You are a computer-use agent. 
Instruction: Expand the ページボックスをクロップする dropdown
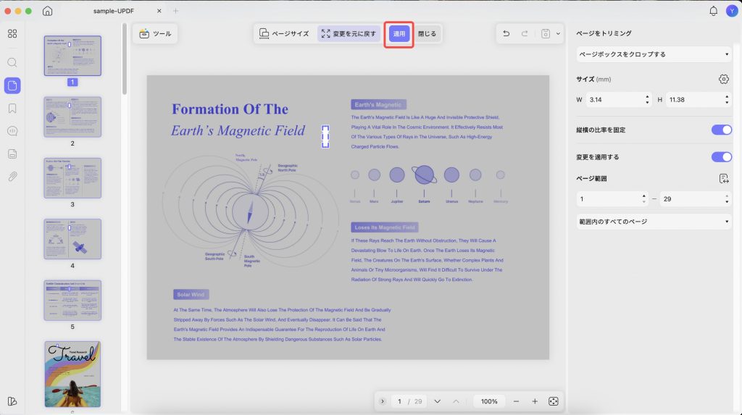click(654, 54)
